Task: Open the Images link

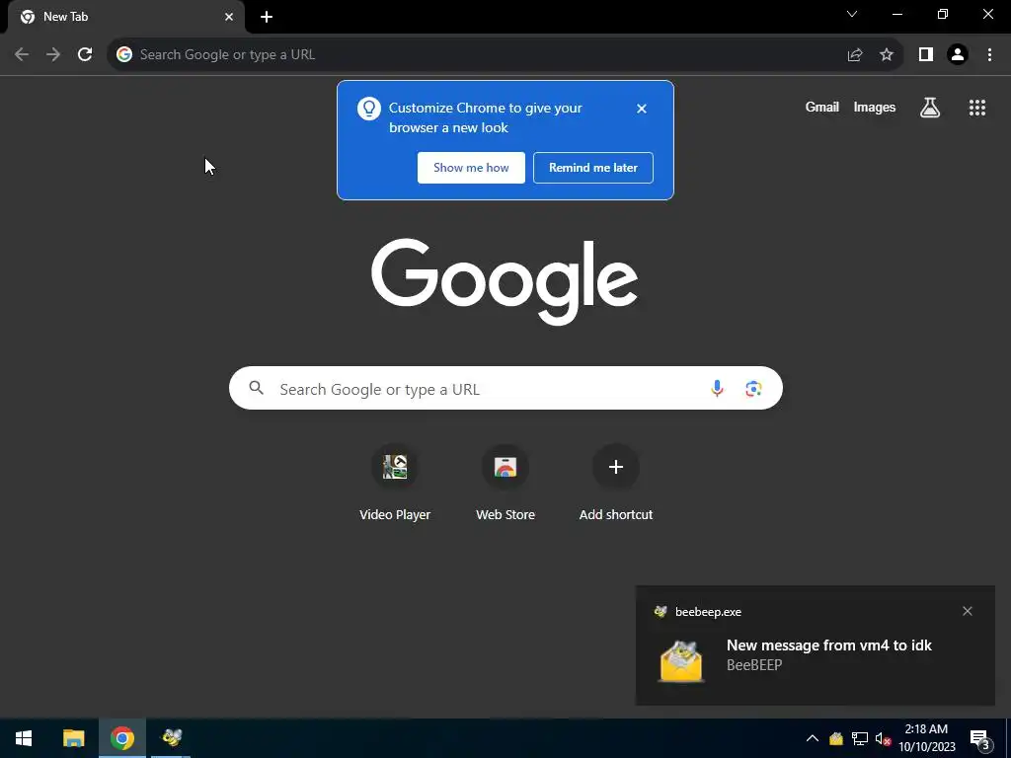Action: tap(875, 108)
